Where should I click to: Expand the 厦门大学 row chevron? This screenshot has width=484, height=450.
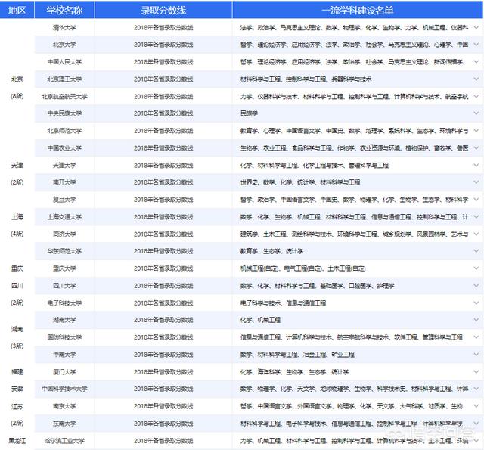[x=476, y=371]
